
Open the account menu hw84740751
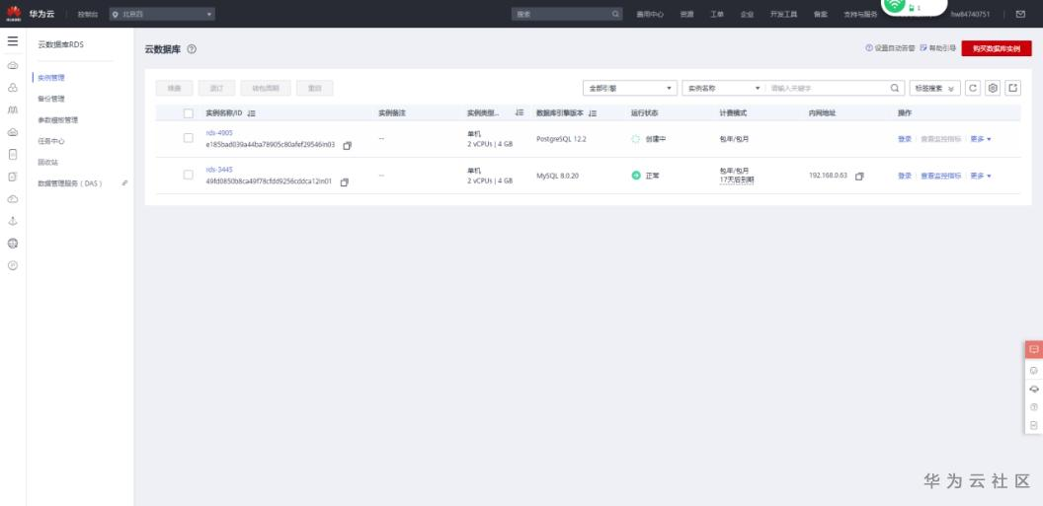pos(970,14)
